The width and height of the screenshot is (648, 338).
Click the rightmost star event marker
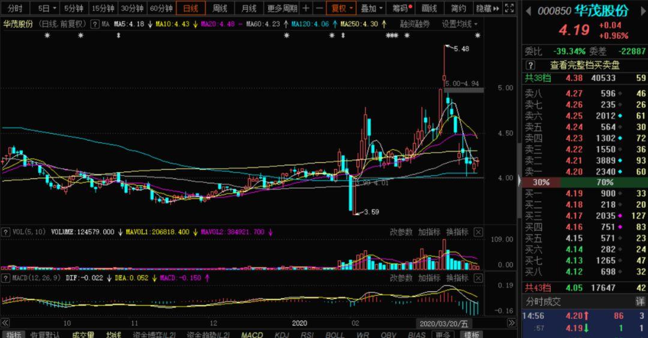click(478, 35)
